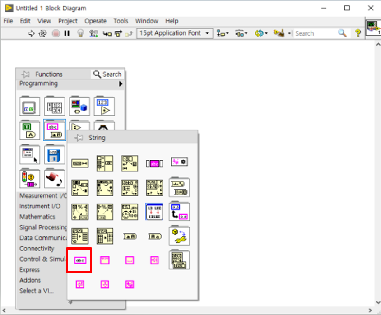Screen dimensions: 381x315
Task: Open the Reorder dropdown in the toolbar
Action: coord(261,33)
